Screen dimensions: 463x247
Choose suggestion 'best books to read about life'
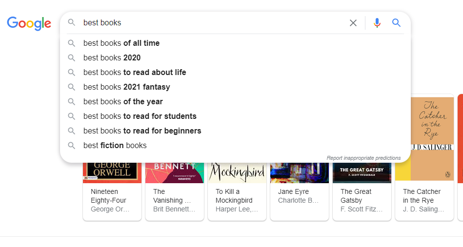coord(135,73)
